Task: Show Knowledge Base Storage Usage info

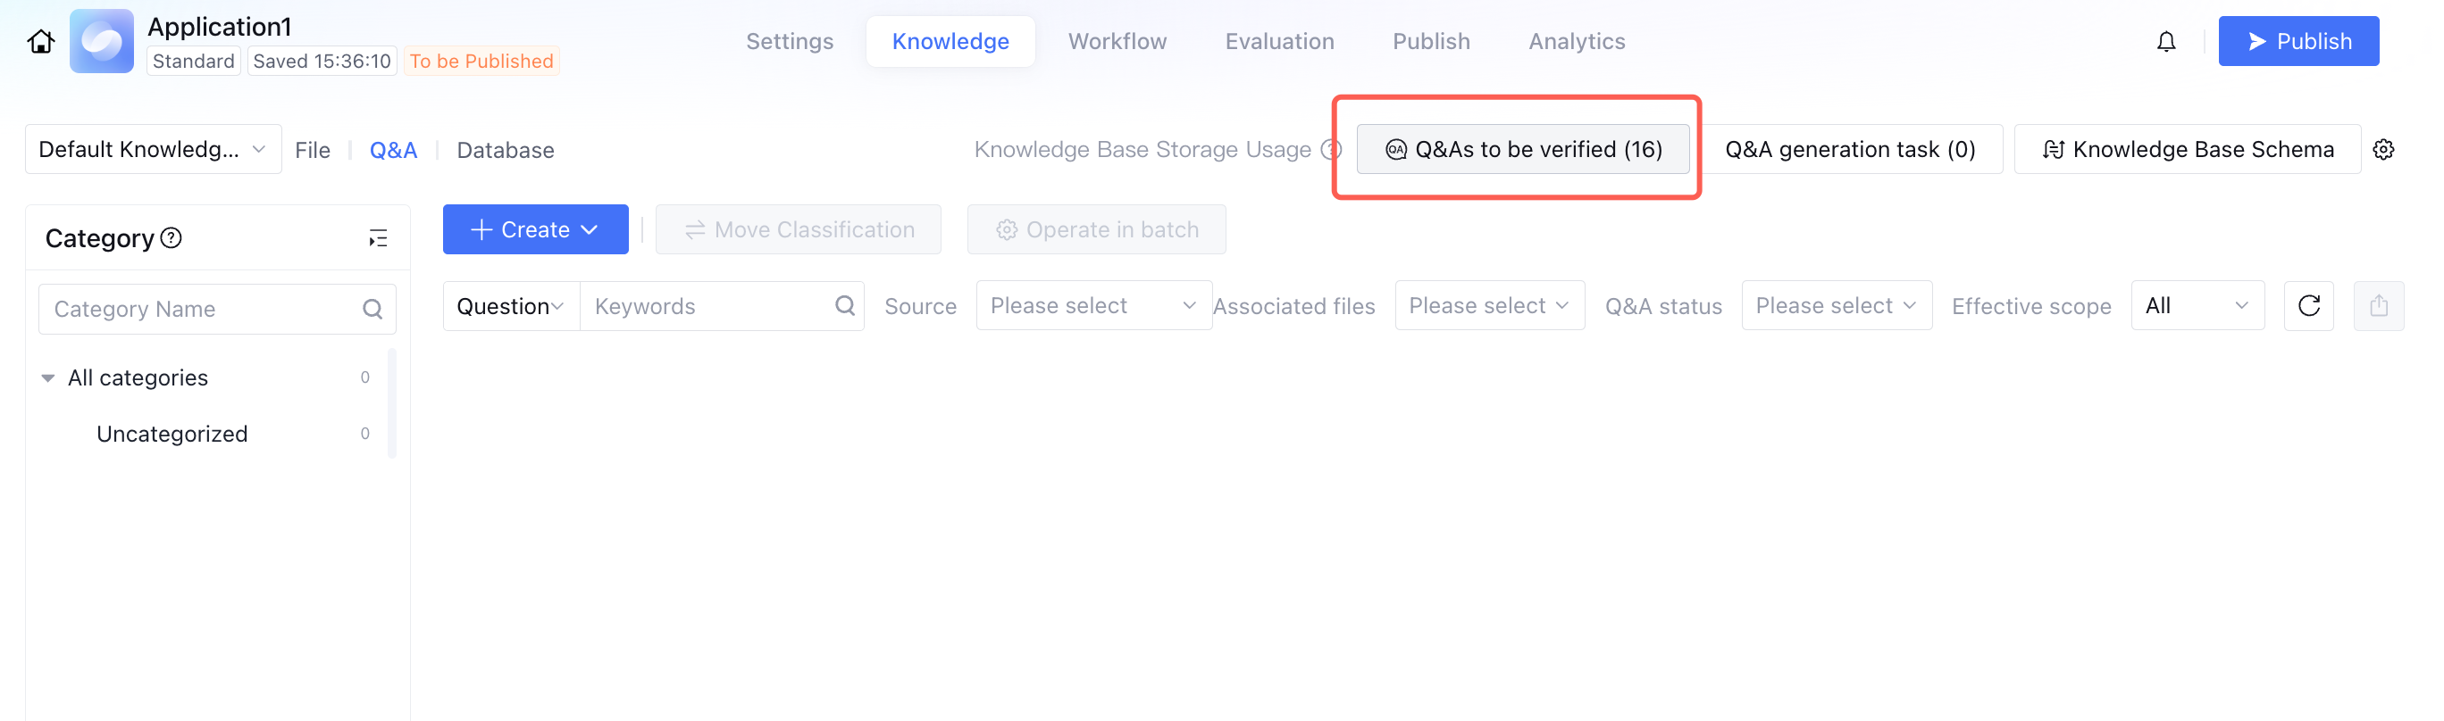Action: pyautogui.click(x=1331, y=150)
